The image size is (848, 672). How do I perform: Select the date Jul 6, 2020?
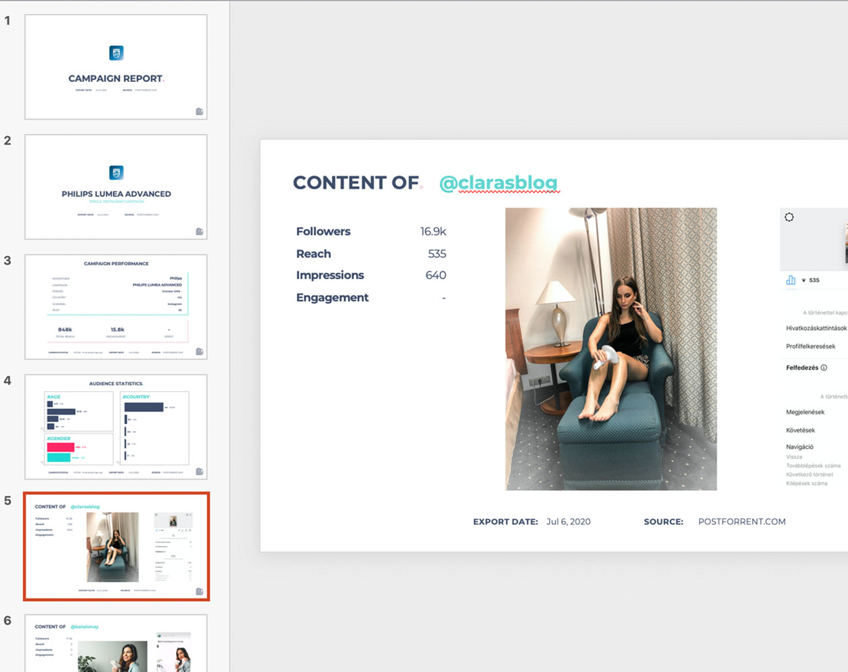(x=568, y=522)
